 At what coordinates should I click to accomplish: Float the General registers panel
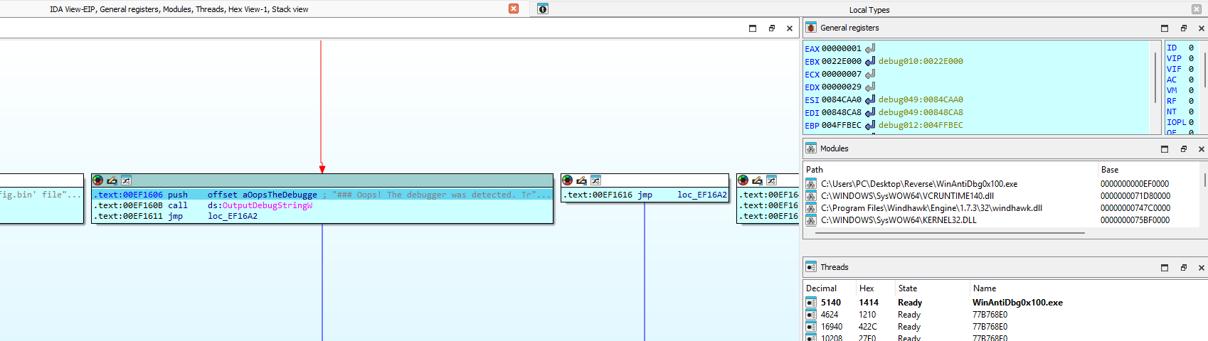(x=1184, y=28)
